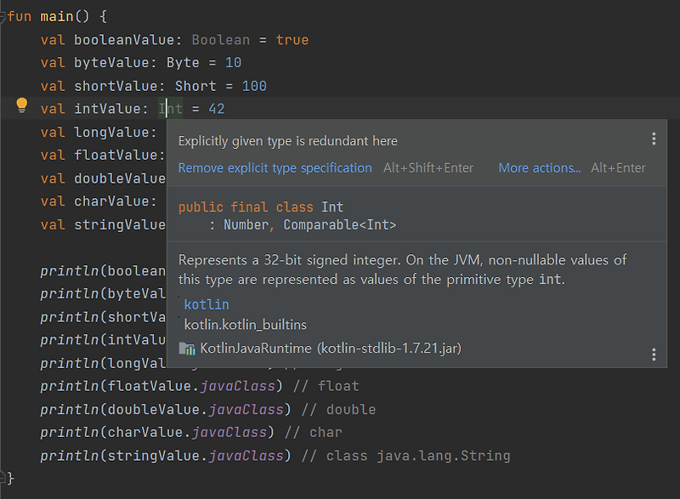This screenshot has width=680, height=499.
Task: Open More actions menu
Action: [x=539, y=167]
